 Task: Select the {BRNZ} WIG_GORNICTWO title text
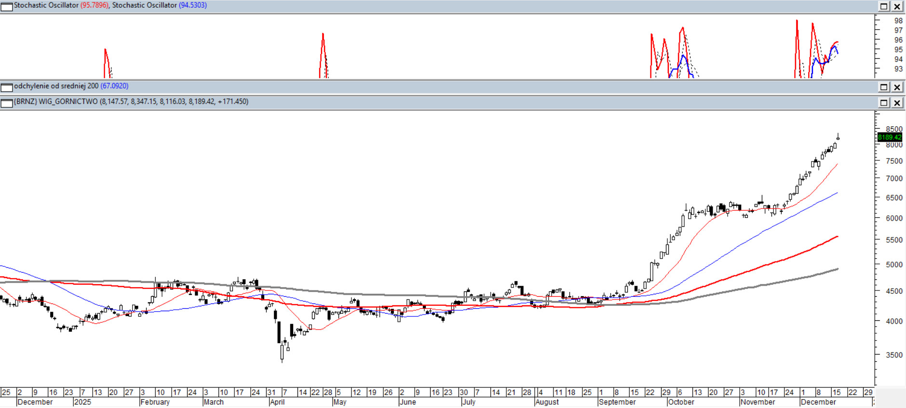tap(55, 102)
